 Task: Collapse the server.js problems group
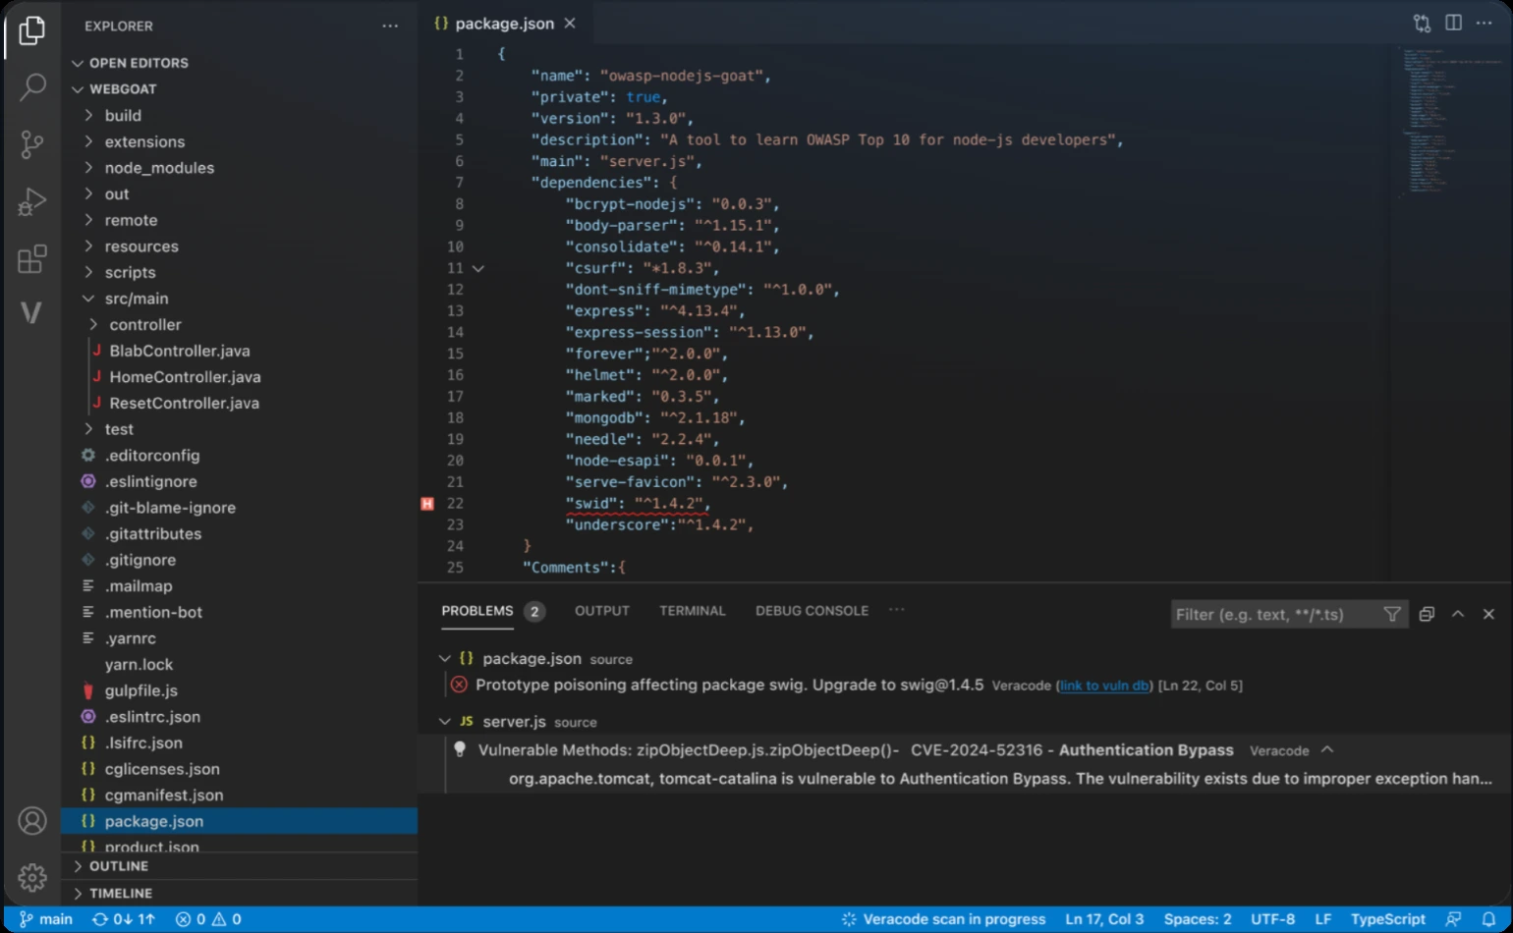(445, 721)
